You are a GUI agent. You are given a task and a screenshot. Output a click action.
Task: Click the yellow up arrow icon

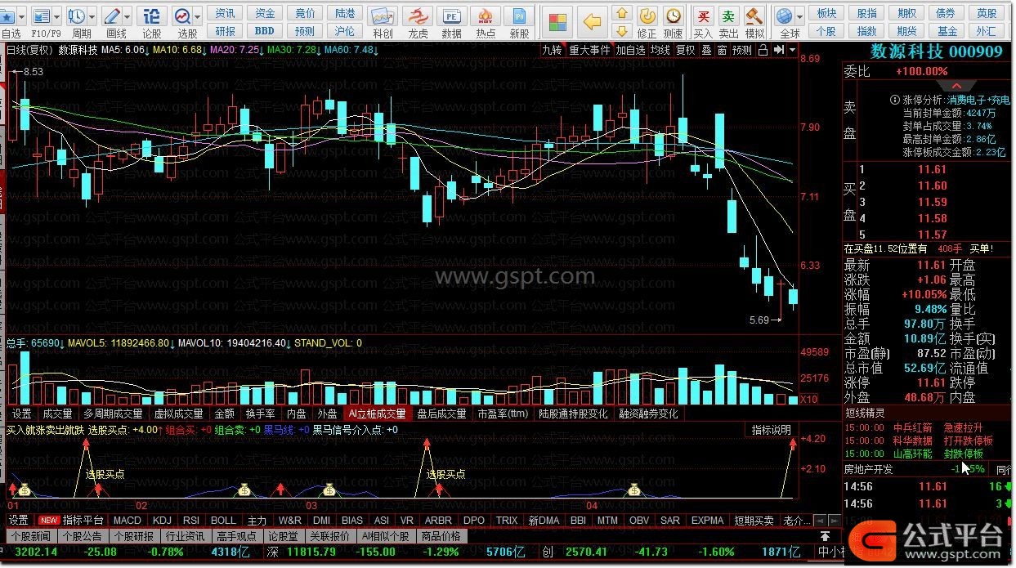click(x=623, y=13)
